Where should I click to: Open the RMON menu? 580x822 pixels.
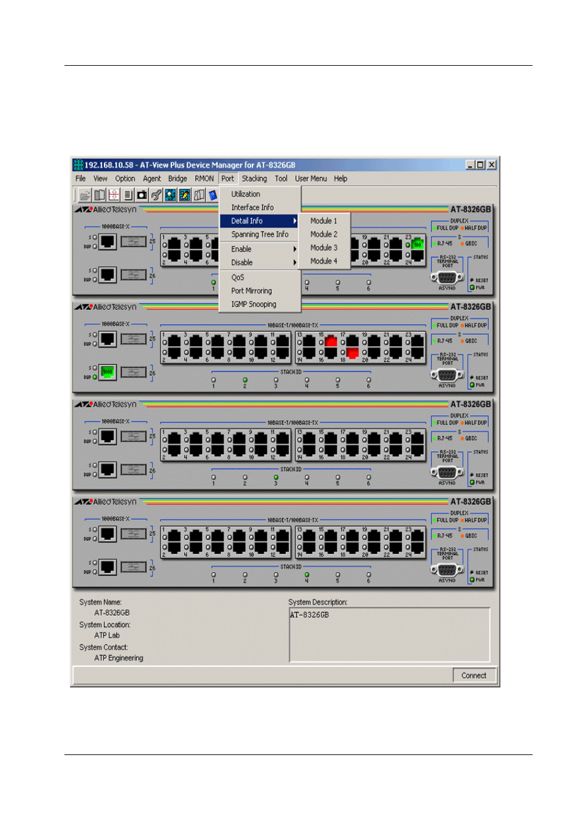tap(204, 178)
